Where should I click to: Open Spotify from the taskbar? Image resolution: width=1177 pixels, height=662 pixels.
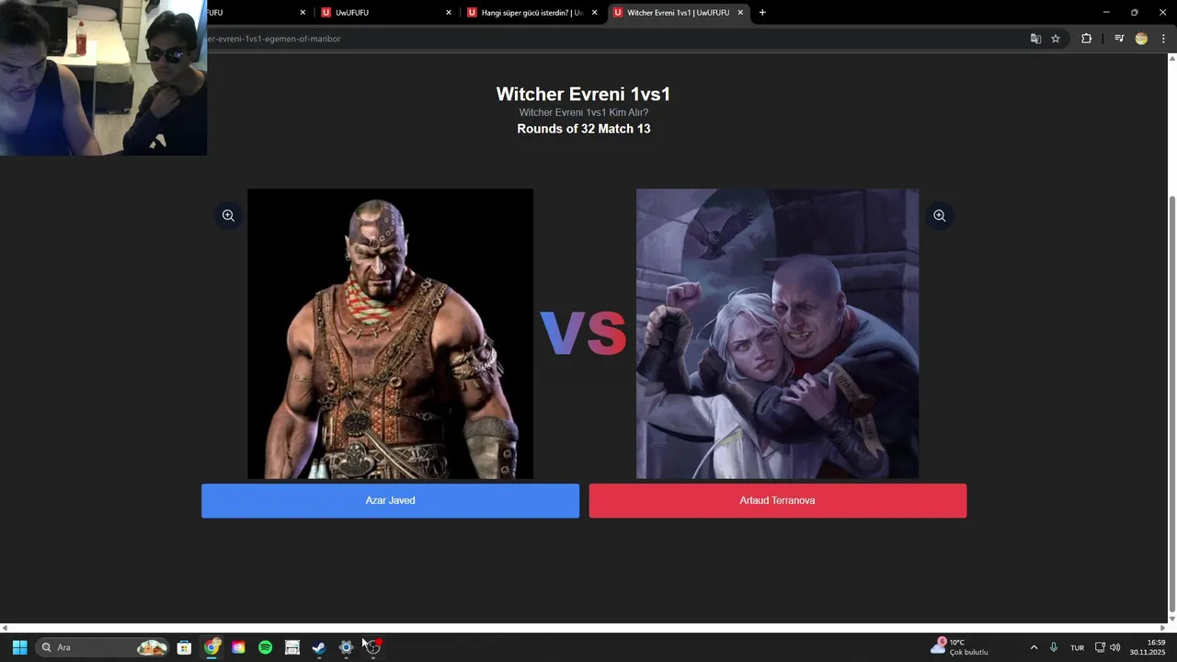(x=265, y=647)
